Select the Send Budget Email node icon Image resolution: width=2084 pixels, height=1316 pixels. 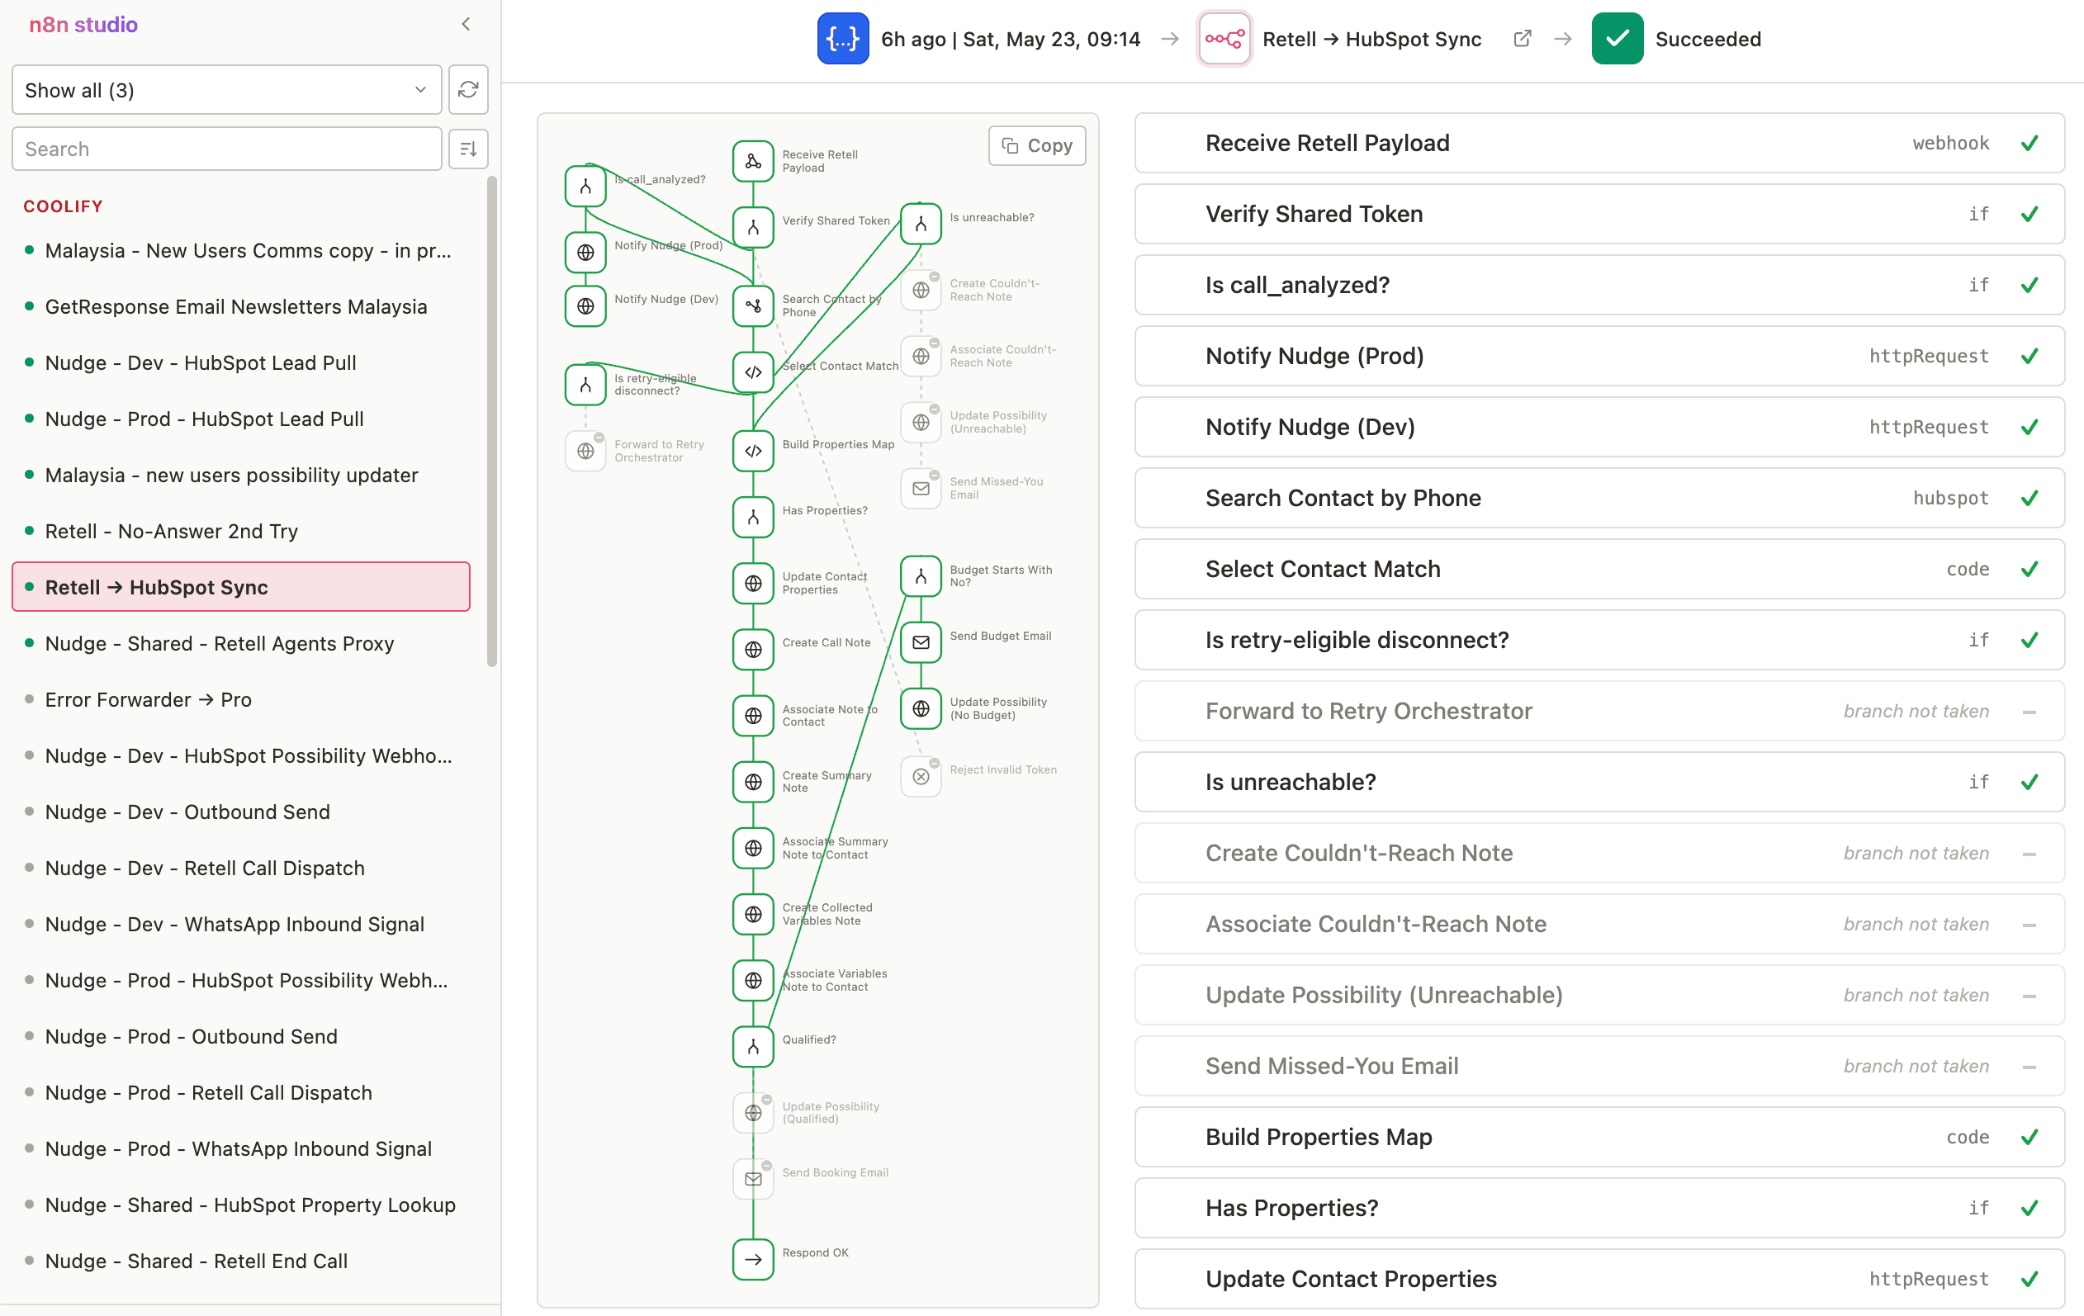pyautogui.click(x=921, y=643)
